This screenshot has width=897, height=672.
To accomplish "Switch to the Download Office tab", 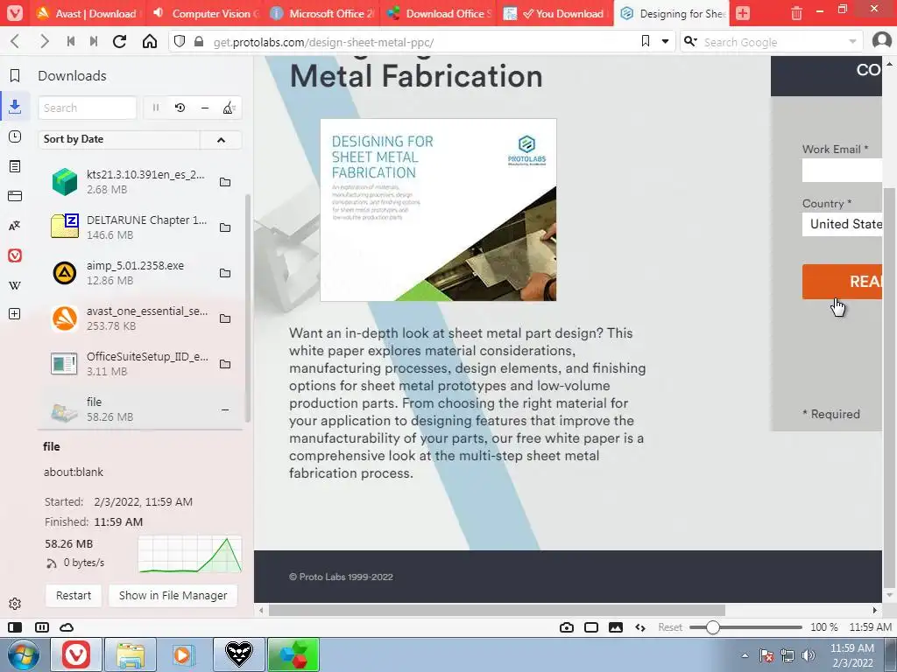I will 439,13.
